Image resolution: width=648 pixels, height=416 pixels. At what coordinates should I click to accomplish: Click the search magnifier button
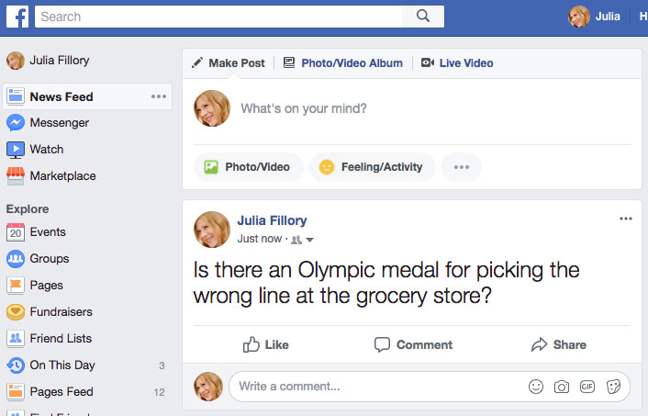tap(423, 17)
